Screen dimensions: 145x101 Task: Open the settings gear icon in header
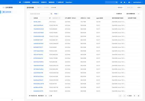[x=125, y=2]
